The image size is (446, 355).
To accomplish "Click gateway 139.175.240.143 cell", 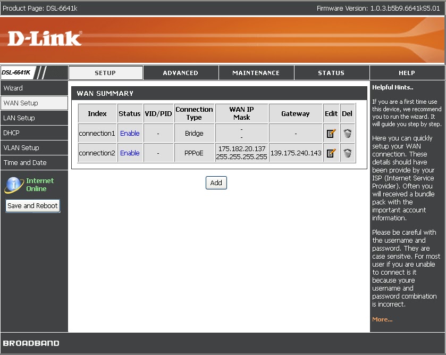I will (296, 153).
